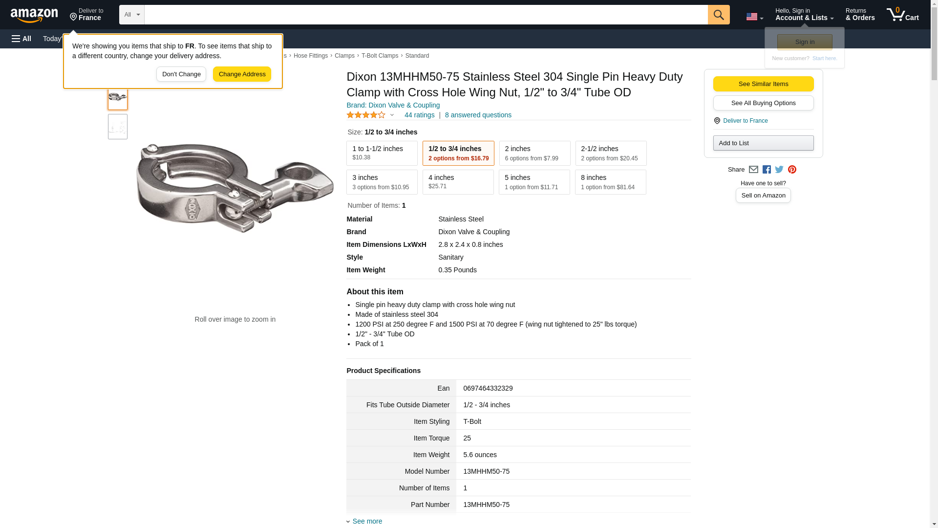
Task: Share product via email icon
Action: tap(753, 170)
